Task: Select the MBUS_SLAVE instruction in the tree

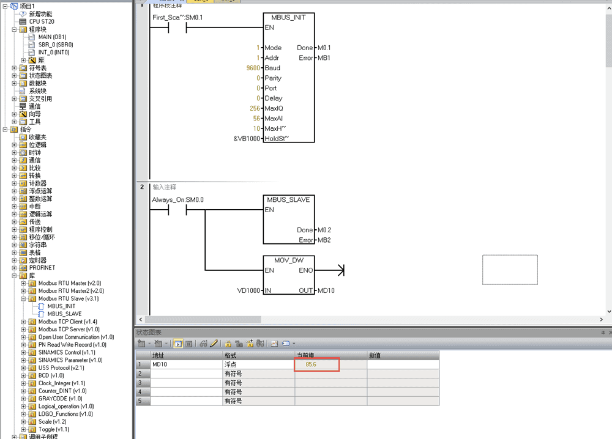Action: 64,314
